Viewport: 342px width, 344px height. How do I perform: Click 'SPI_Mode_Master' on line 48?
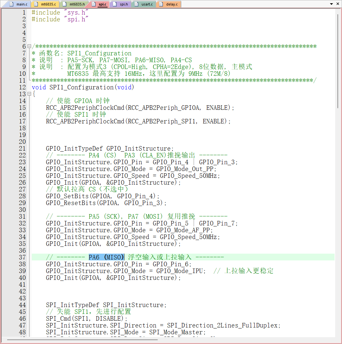[x=176, y=332]
